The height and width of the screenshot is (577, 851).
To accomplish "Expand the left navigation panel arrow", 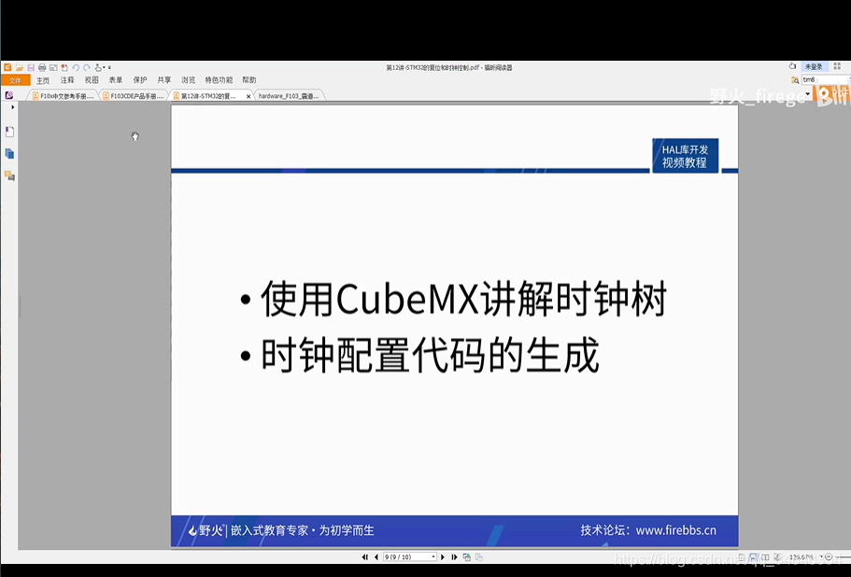I will [12, 107].
